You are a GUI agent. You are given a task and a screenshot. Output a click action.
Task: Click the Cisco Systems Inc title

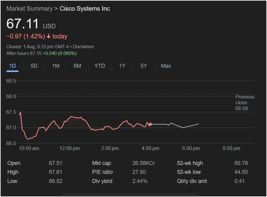(x=85, y=9)
